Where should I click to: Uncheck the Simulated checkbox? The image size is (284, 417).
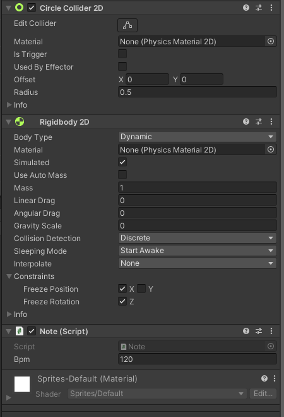click(x=122, y=162)
